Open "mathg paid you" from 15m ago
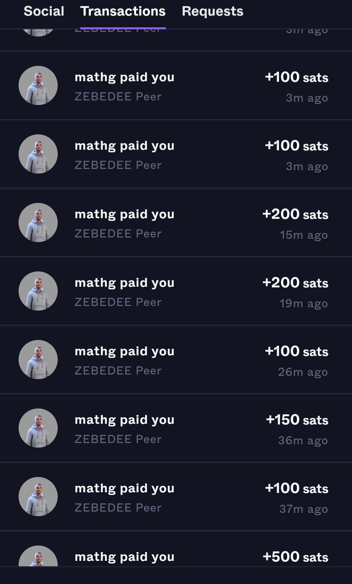The width and height of the screenshot is (352, 584). (x=125, y=214)
